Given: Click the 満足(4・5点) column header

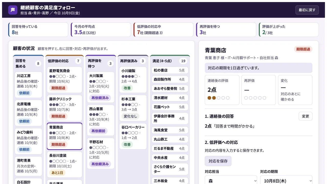Looking at the screenshot, I should 170,61.
